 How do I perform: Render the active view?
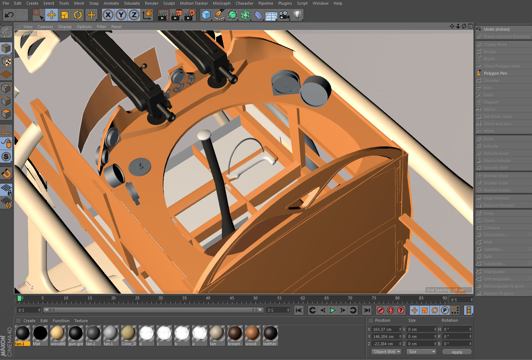[x=163, y=15]
